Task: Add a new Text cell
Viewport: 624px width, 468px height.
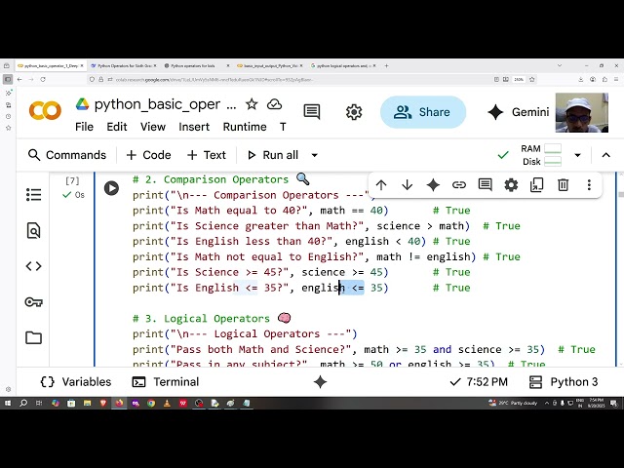Action: click(x=206, y=155)
